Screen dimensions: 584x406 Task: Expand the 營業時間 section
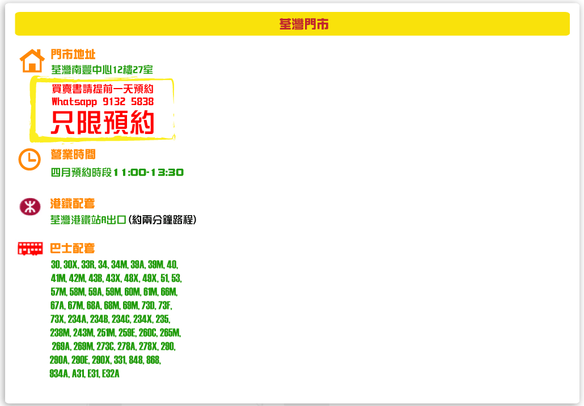73,154
